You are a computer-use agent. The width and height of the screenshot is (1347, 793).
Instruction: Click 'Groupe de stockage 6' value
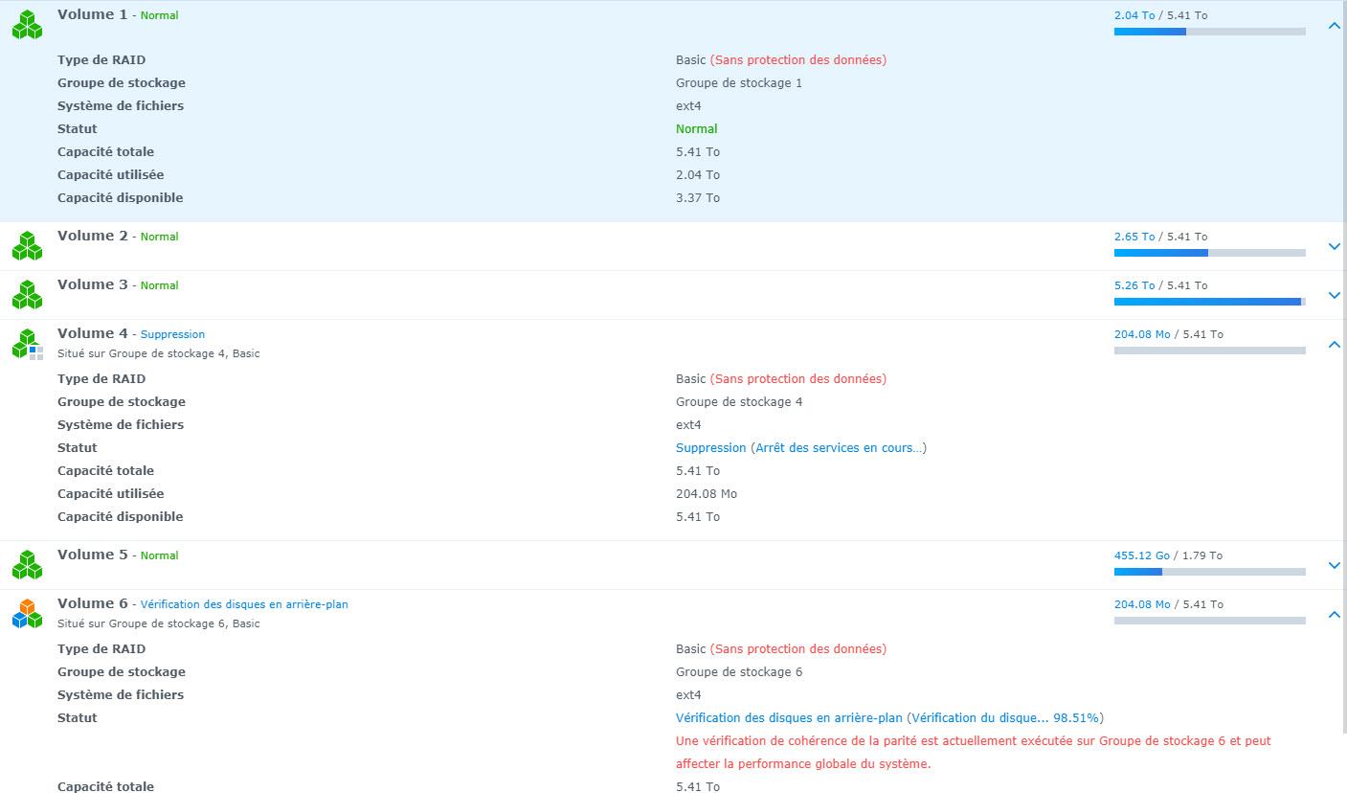739,671
